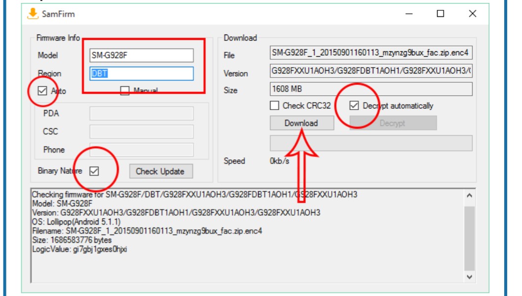Toggle the Binary Nature checkbox
Viewport: 522px width, 296px height.
pyautogui.click(x=94, y=171)
